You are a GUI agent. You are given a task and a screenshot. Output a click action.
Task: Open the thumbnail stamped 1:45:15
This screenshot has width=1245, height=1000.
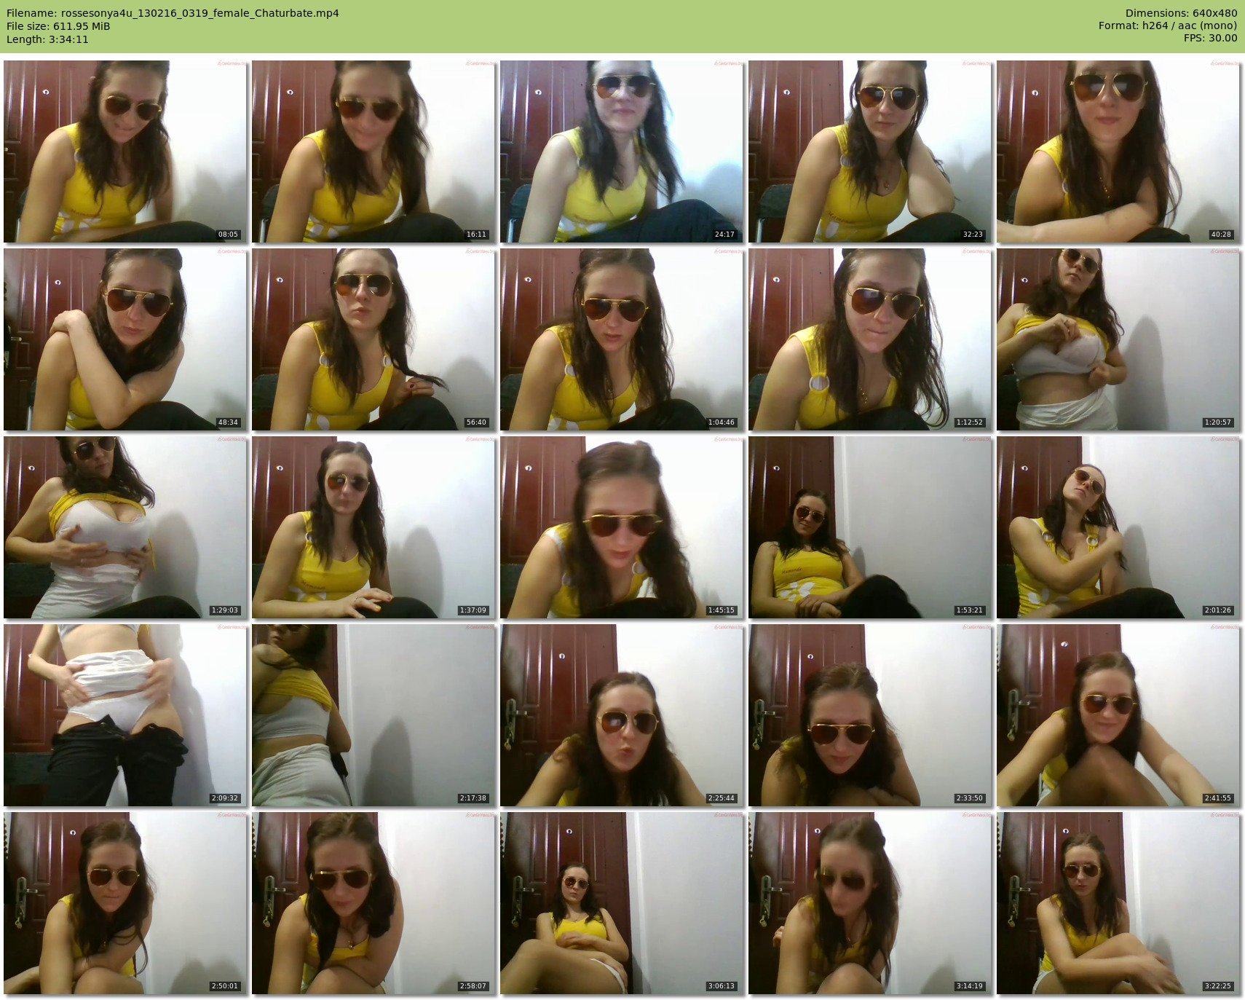click(x=622, y=527)
